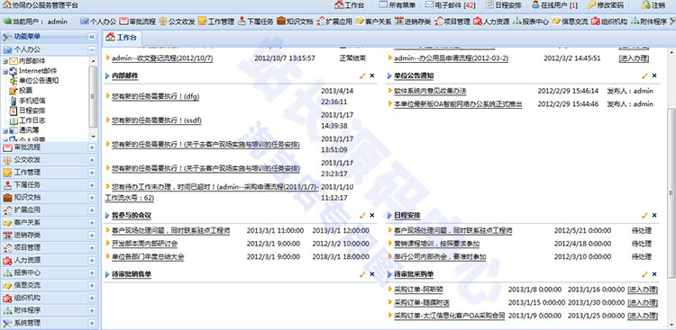Click 进入办理 for 办公用品申请流程(2012-03-2)

point(634,58)
